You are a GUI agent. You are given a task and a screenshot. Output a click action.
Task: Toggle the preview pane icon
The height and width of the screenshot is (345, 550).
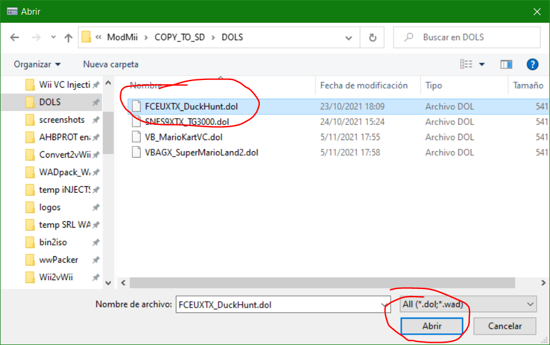506,64
